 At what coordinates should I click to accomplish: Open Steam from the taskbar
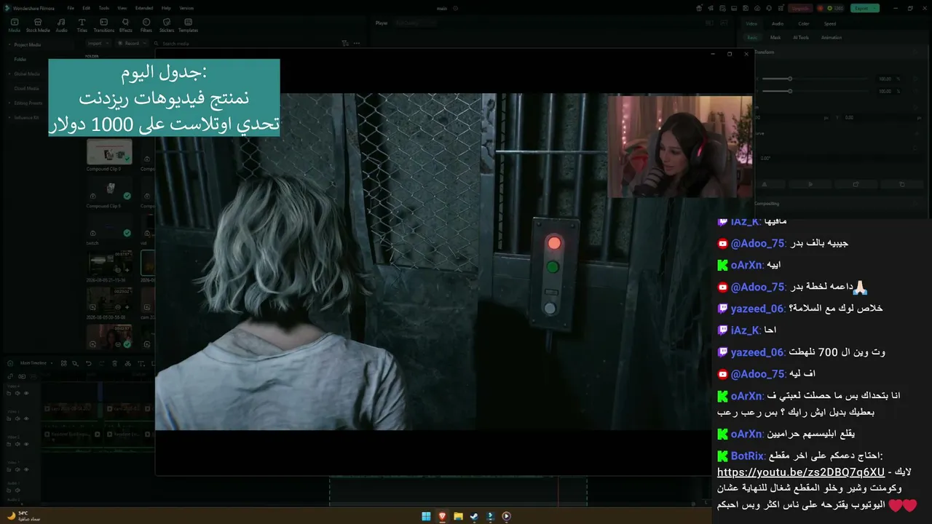pos(474,517)
